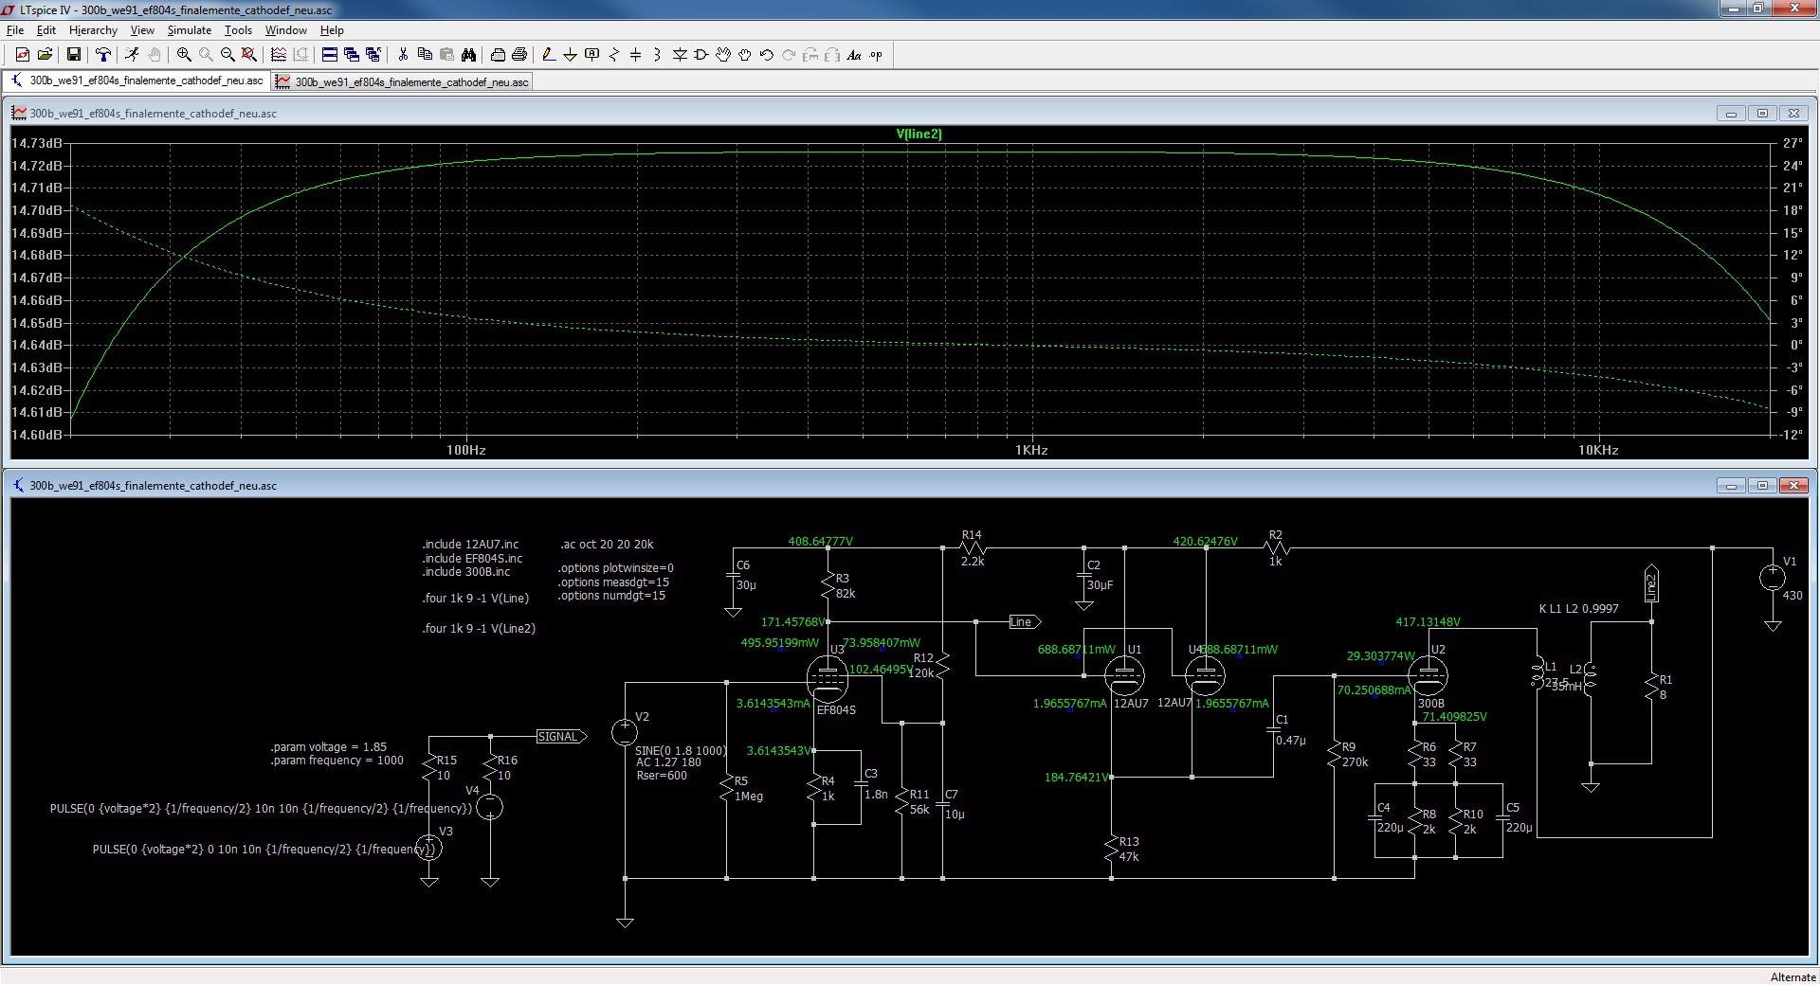Open the Control Panel hammer icon
The height and width of the screenshot is (985, 1820).
tap(103, 55)
